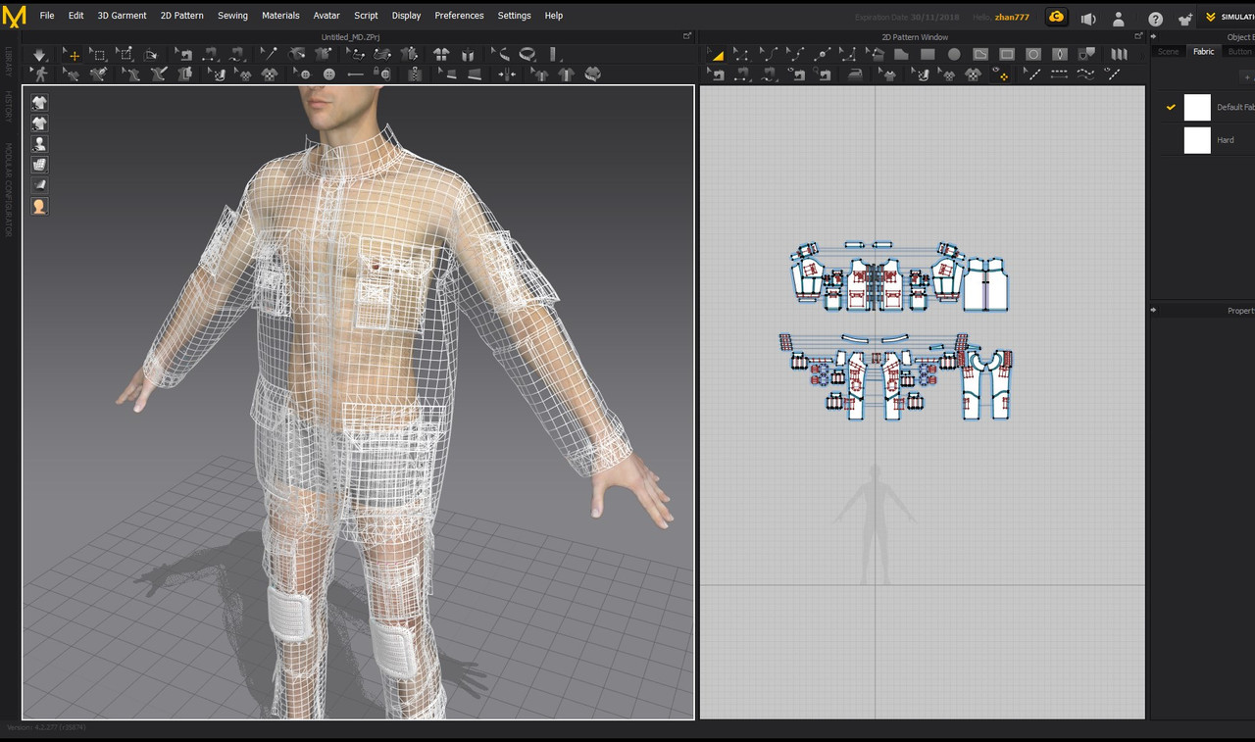Image resolution: width=1255 pixels, height=742 pixels.
Task: Expand the SIMULATE panel via its double chevron
Action: (1211, 17)
